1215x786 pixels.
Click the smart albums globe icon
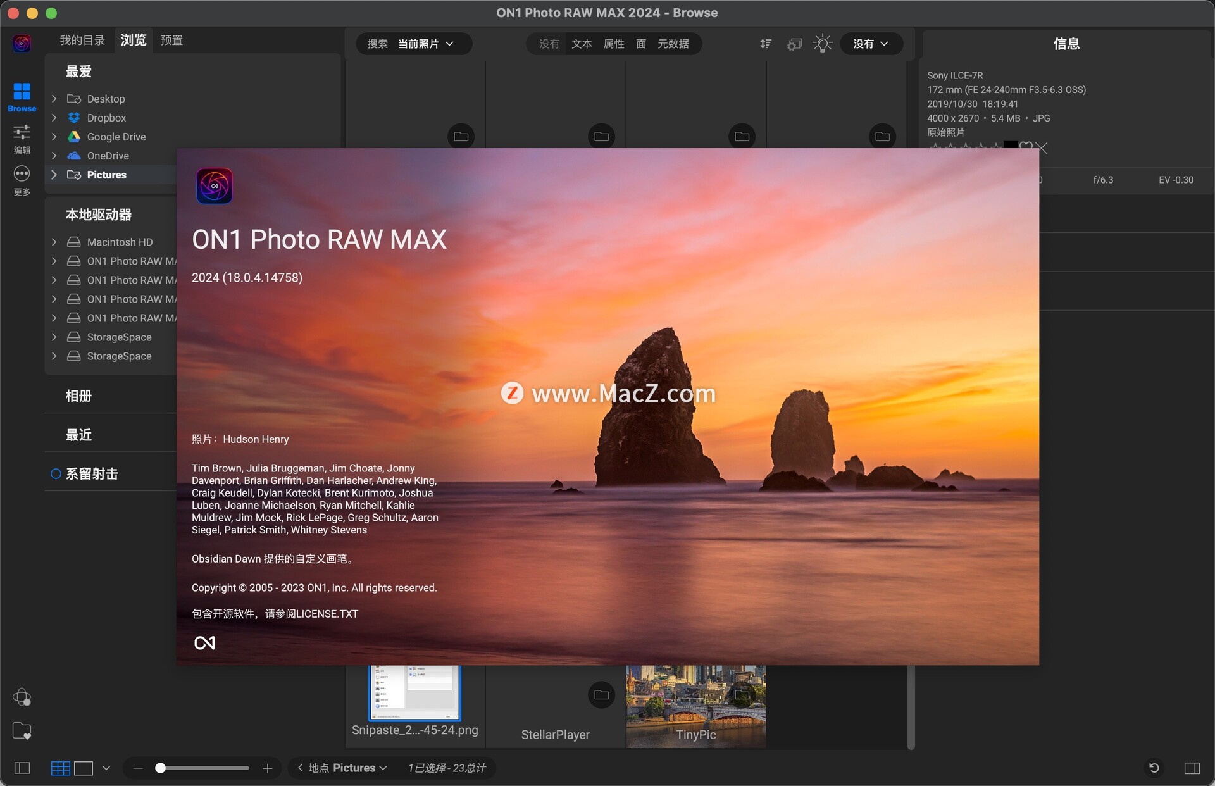(x=23, y=697)
